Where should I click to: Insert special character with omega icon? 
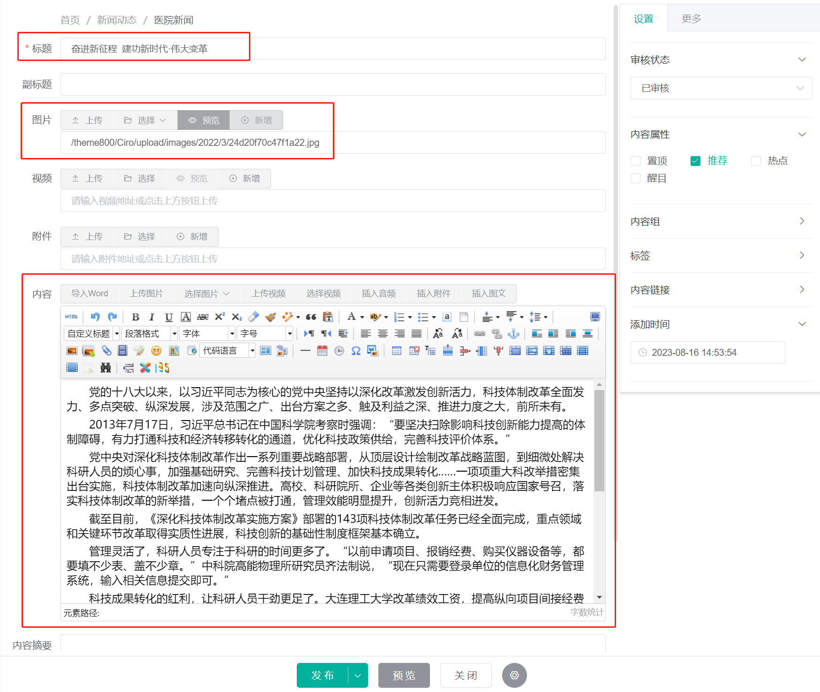tap(356, 350)
